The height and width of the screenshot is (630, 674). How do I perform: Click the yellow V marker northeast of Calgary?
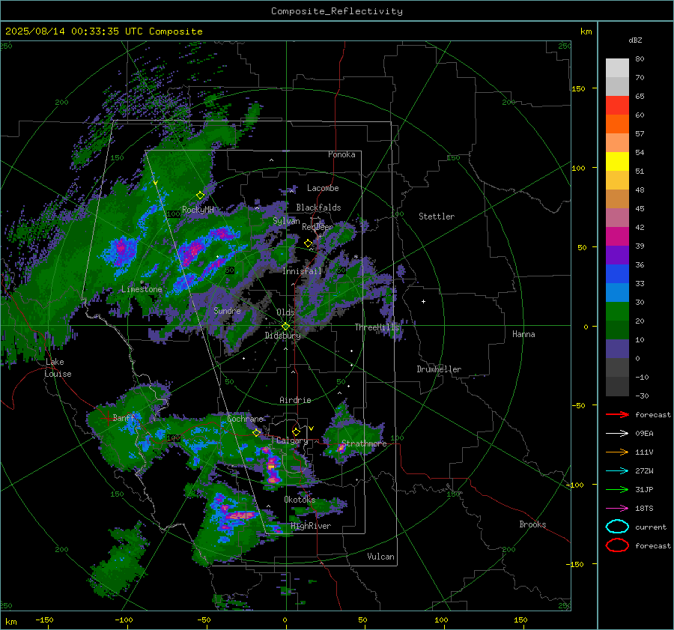tap(312, 428)
